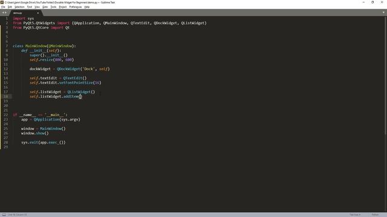Click 'def __init__' on line 8
Viewport: 387px width, 217px height.
click(34, 51)
